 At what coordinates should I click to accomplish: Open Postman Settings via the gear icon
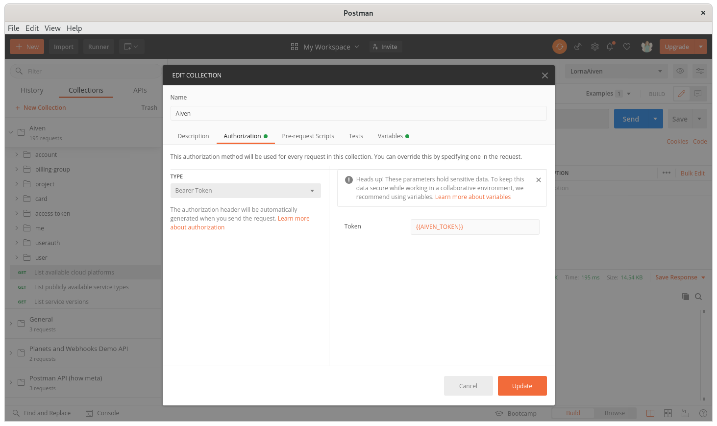click(x=594, y=47)
